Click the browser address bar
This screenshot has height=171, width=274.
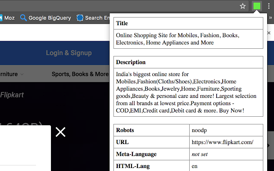[124, 6]
